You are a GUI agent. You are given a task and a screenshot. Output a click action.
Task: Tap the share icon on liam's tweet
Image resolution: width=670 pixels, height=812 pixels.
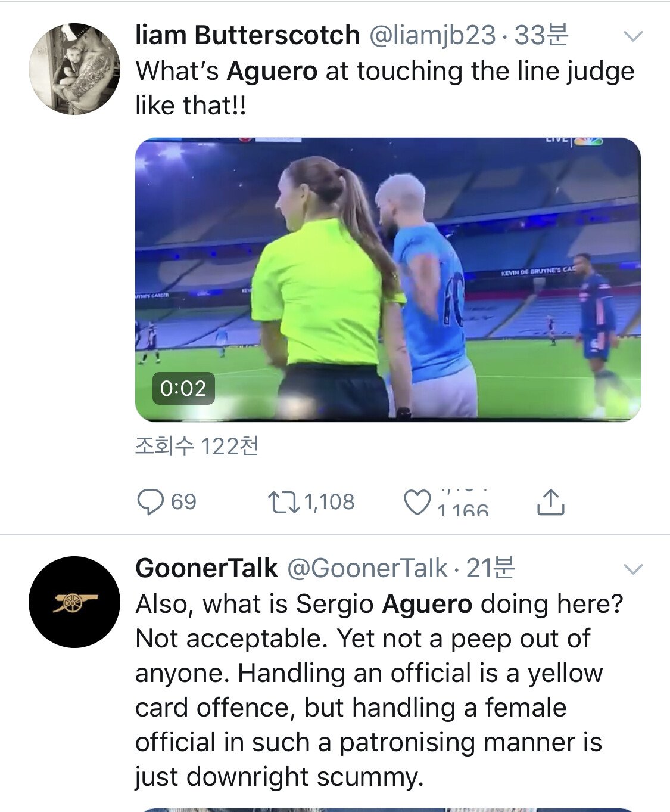point(550,502)
